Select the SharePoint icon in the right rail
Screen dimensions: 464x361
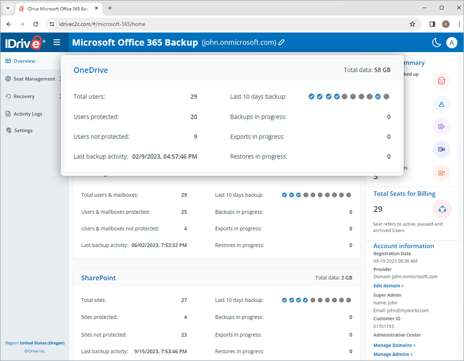tap(441, 126)
